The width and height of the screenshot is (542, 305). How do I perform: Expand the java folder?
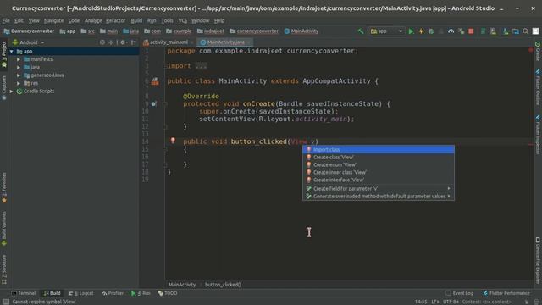[x=19, y=67]
